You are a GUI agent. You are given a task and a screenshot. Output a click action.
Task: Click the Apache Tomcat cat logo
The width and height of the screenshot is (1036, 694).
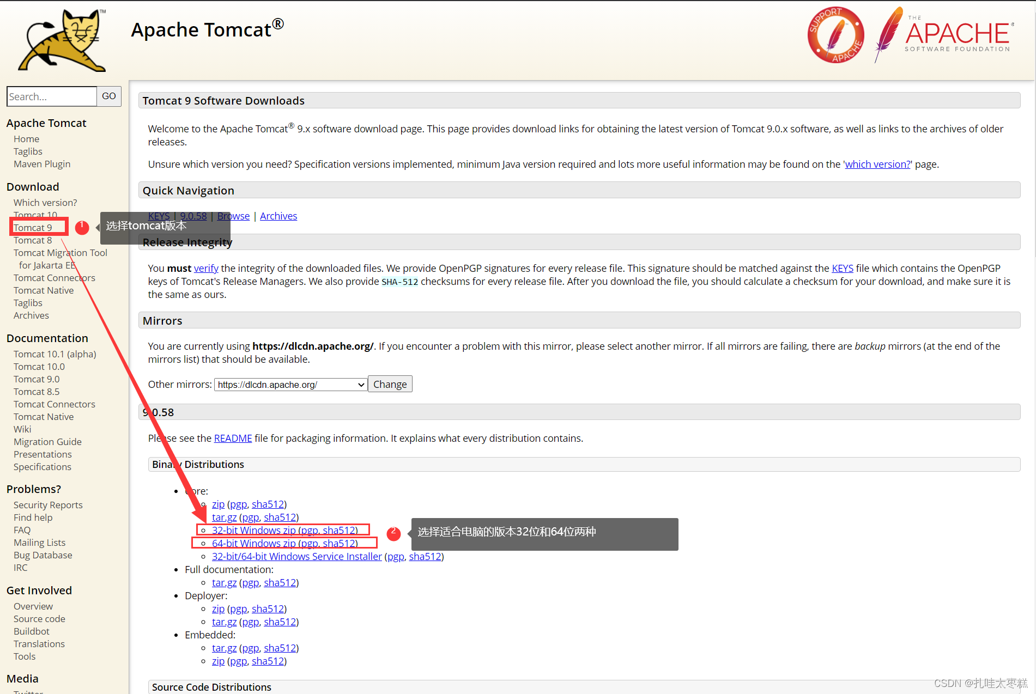point(63,41)
